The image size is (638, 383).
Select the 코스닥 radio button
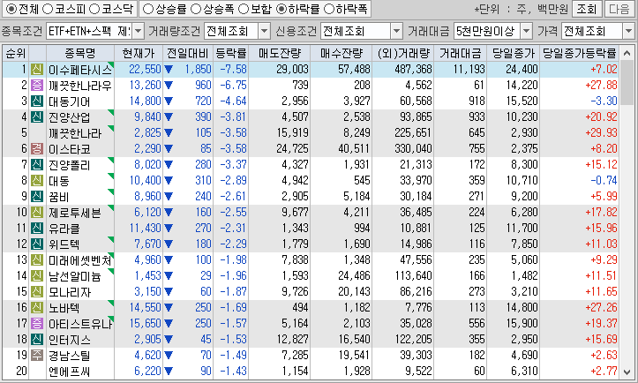coord(94,9)
